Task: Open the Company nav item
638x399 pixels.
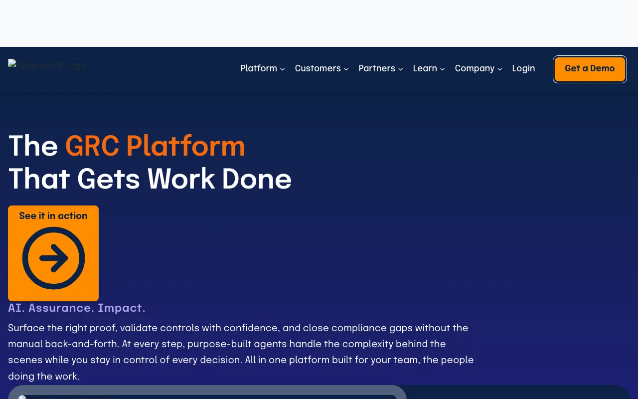Action: 475,68
